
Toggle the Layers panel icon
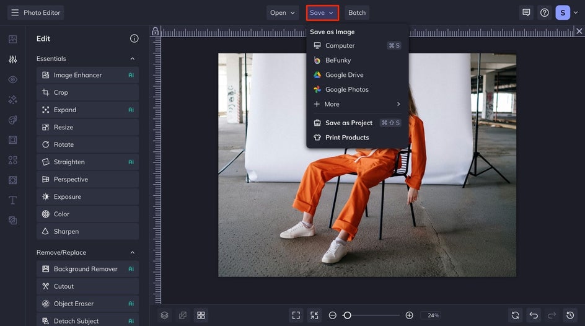tap(165, 315)
